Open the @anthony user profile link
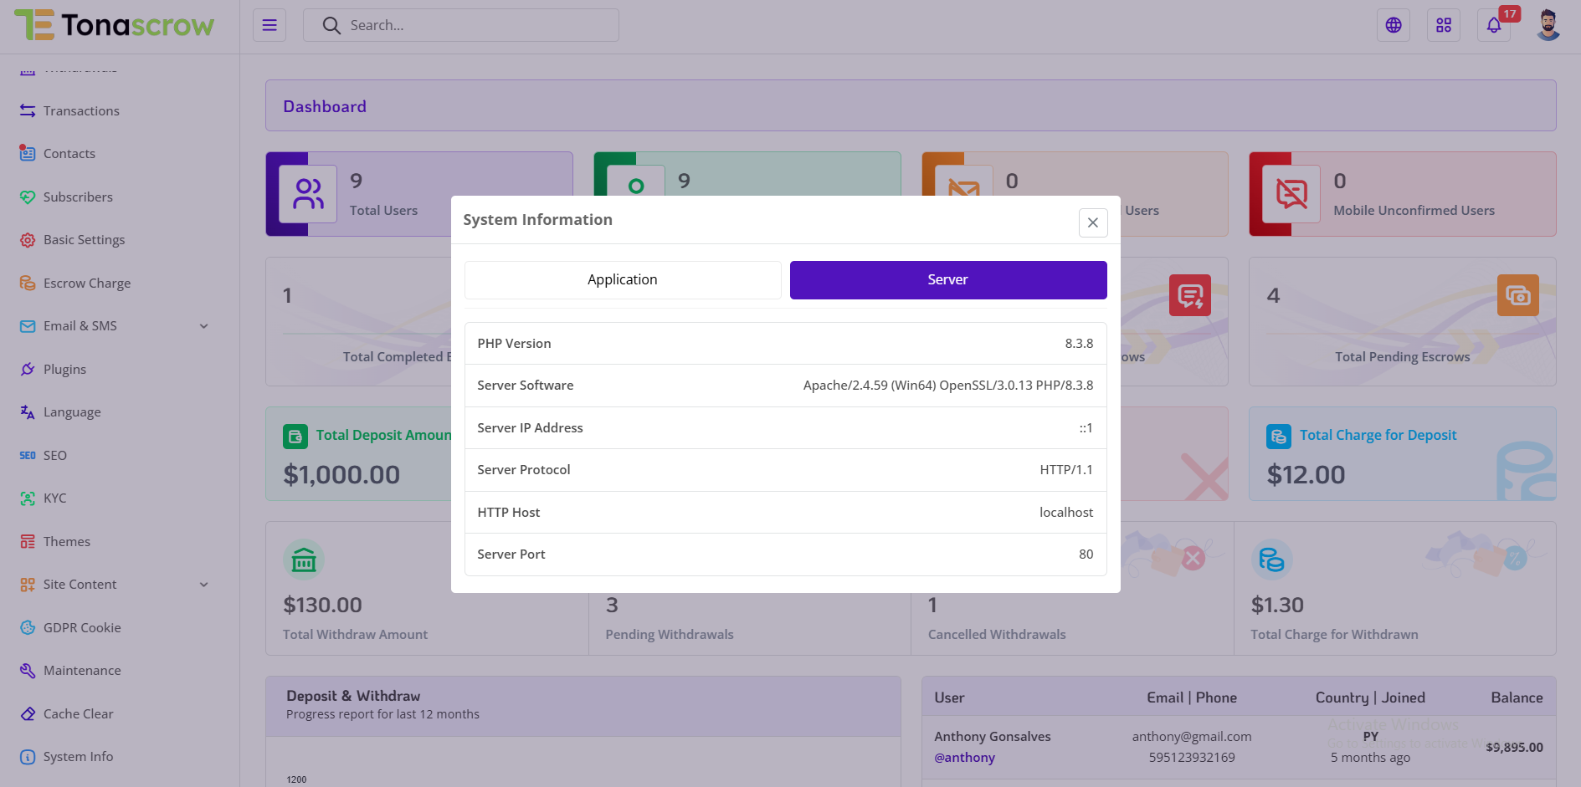The width and height of the screenshot is (1581, 787). 964,758
